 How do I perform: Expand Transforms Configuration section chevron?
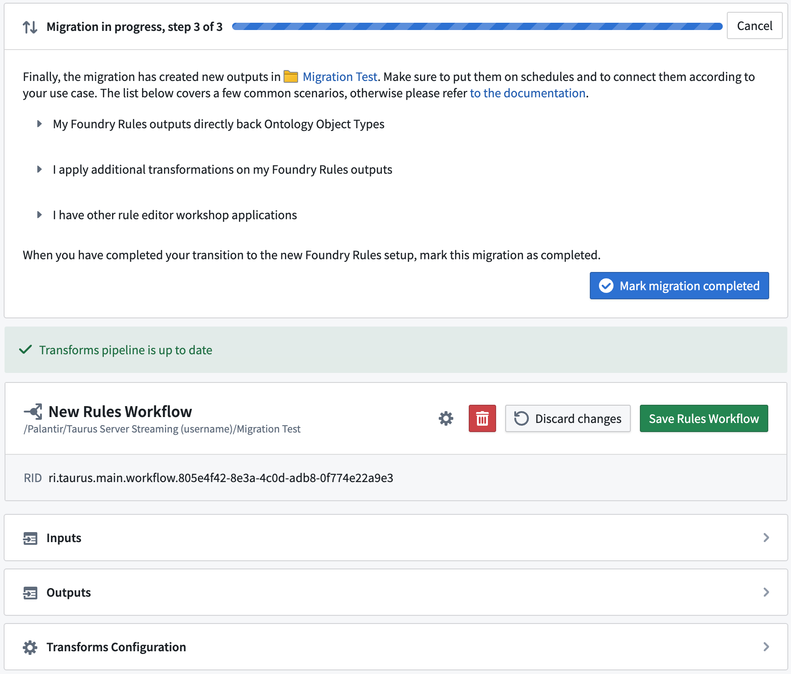pos(766,647)
